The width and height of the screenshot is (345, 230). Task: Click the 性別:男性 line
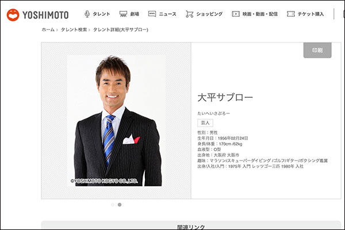point(208,132)
